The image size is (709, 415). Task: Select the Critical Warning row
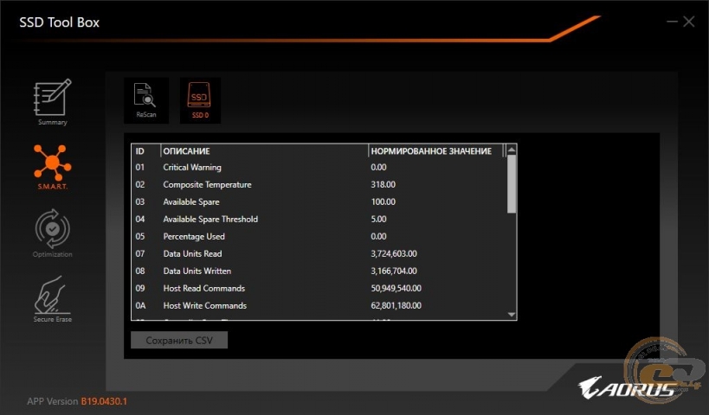coord(319,167)
